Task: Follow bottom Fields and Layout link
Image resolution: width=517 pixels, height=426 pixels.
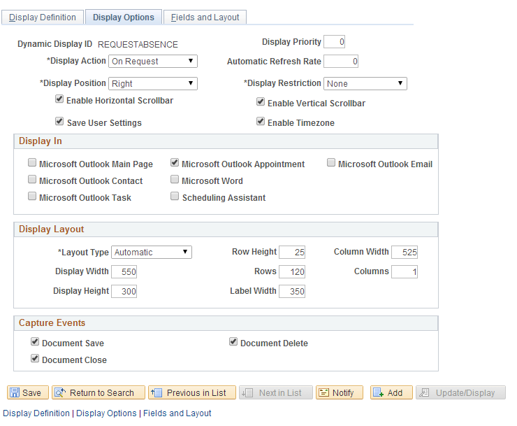Action: point(177,413)
